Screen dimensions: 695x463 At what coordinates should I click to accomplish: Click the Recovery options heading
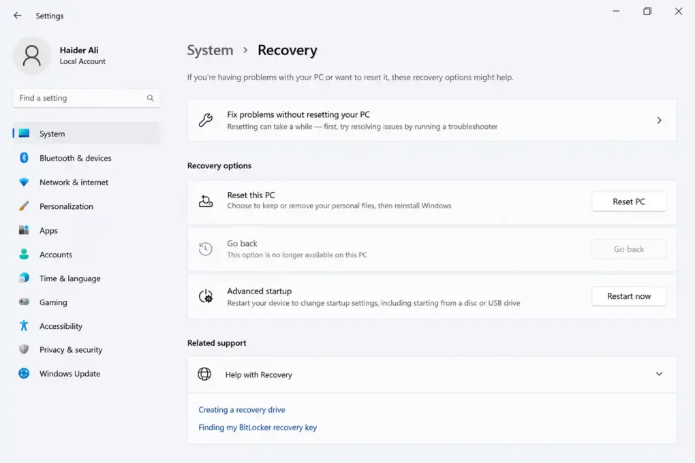tap(219, 165)
